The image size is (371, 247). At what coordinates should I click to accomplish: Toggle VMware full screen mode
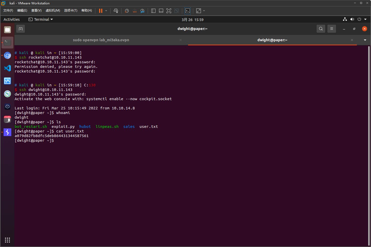pyautogui.click(x=169, y=11)
